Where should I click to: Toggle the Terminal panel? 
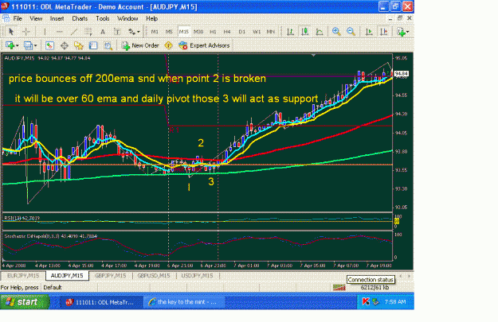93,45
